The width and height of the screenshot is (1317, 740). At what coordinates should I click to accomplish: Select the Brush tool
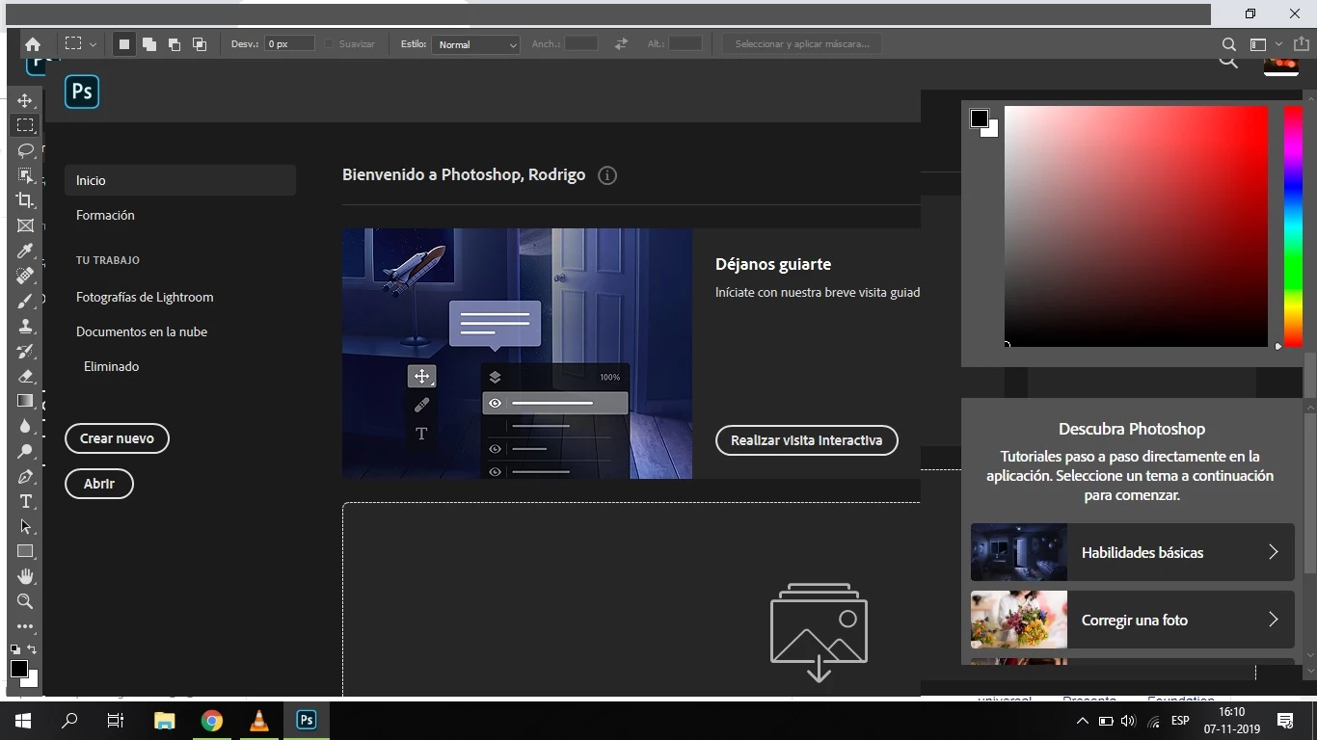click(x=26, y=301)
